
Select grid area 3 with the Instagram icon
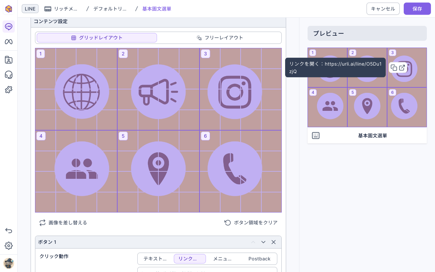[241, 89]
